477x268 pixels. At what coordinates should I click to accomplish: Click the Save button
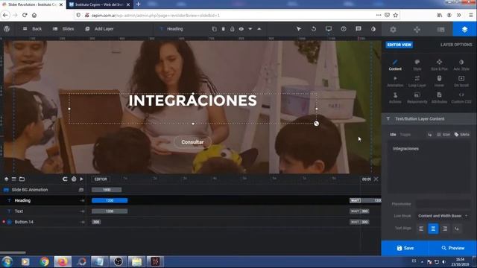tap(405, 248)
